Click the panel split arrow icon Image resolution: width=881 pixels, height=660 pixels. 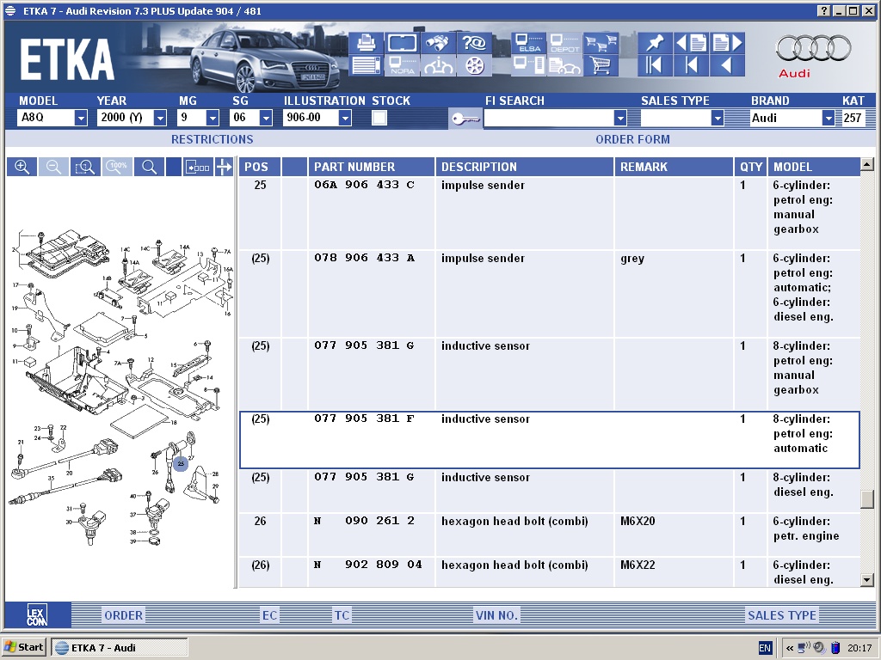point(225,167)
